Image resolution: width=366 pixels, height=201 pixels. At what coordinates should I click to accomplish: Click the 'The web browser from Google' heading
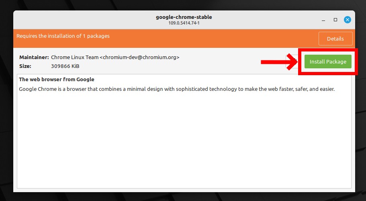click(57, 79)
